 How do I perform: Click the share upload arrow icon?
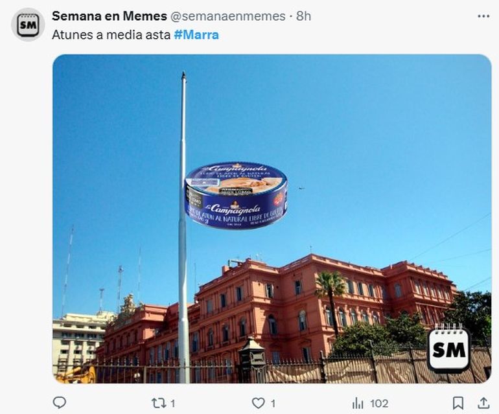pos(483,403)
